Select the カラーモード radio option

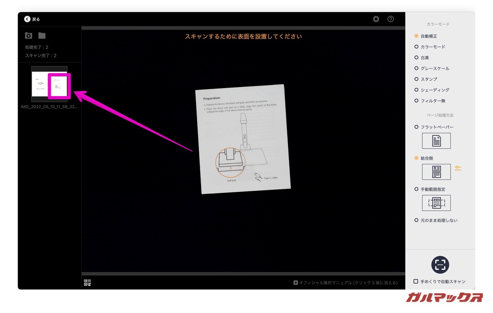(x=416, y=47)
